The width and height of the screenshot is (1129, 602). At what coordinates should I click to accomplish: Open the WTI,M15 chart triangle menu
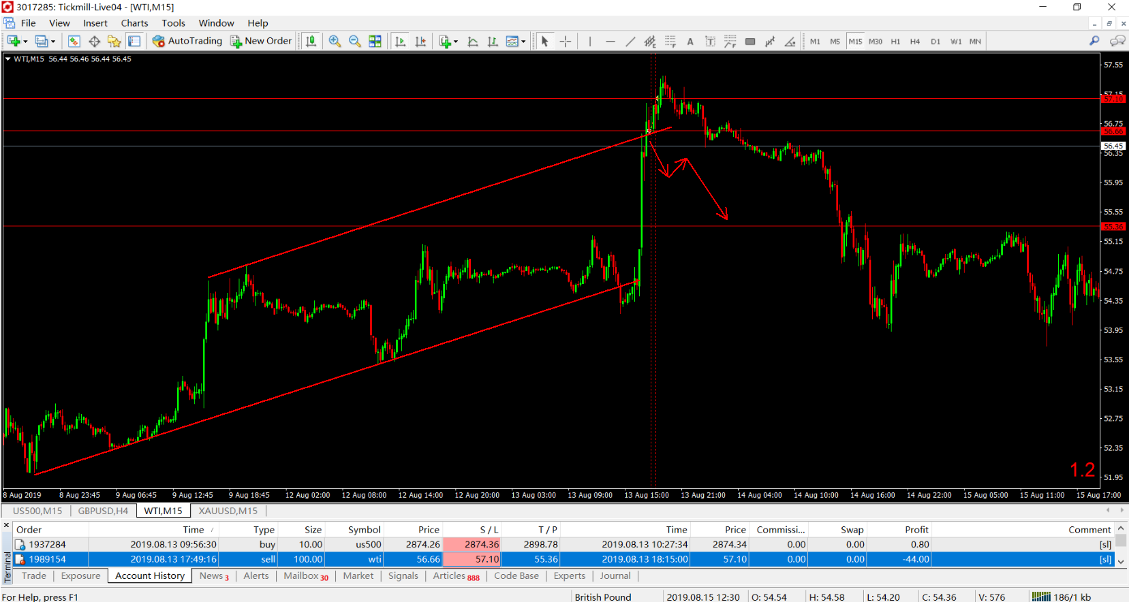[x=7, y=59]
